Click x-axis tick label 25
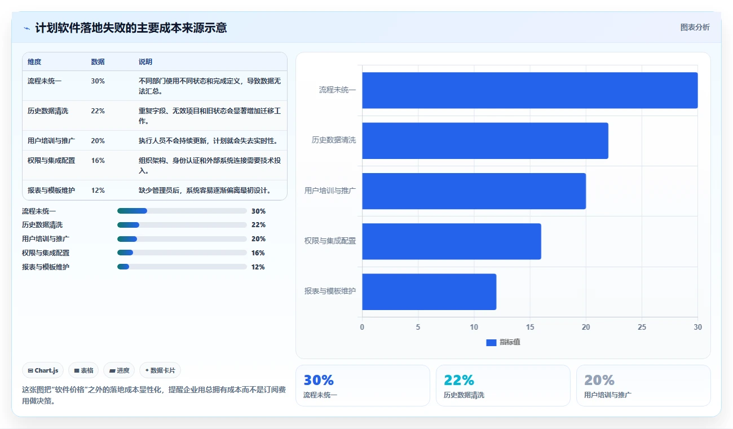Viewport: 733px width, 429px height. 642,327
